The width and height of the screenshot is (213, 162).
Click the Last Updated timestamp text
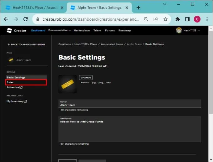(x=83, y=66)
